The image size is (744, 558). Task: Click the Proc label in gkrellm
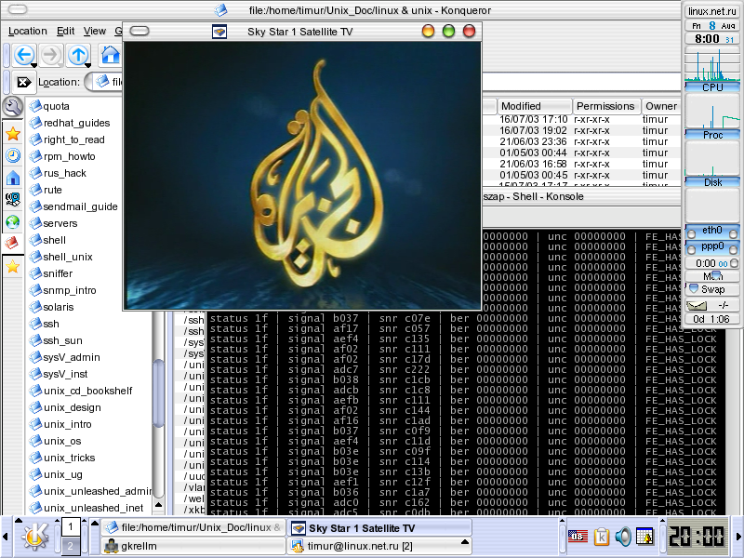pyautogui.click(x=712, y=135)
